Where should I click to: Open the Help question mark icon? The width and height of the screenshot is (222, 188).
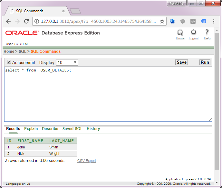pos(207,32)
